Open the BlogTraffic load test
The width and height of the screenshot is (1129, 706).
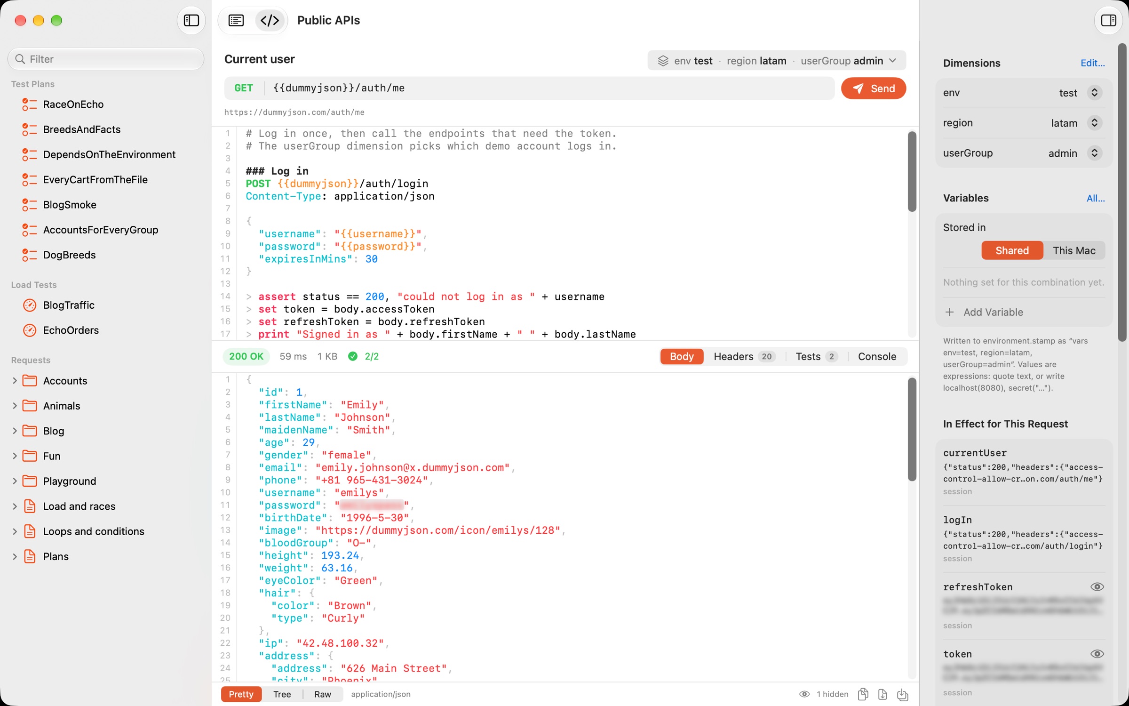pos(69,305)
